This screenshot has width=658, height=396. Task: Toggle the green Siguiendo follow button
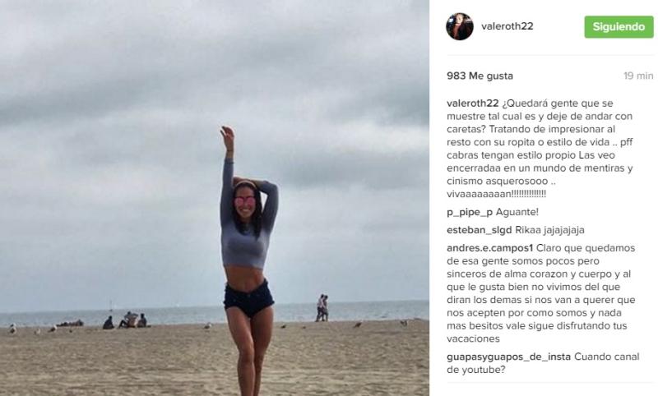tap(619, 27)
